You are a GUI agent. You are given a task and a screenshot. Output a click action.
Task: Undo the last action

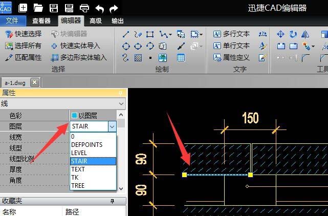pos(100,9)
